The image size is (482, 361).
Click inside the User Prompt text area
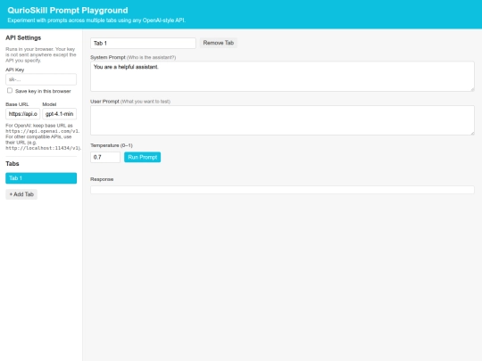[282, 120]
